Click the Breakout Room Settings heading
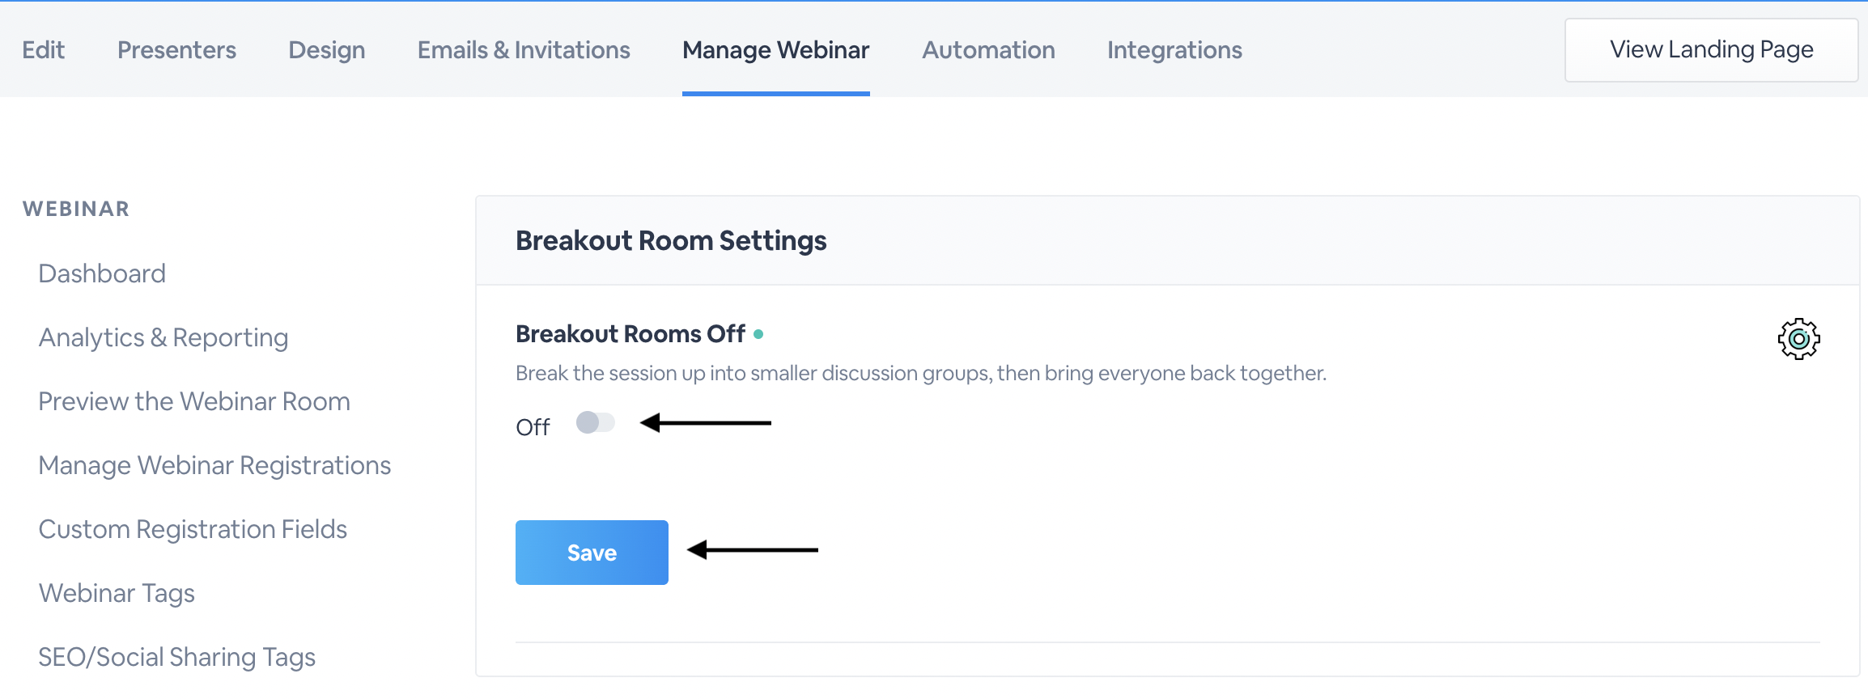1868x699 pixels. click(671, 241)
